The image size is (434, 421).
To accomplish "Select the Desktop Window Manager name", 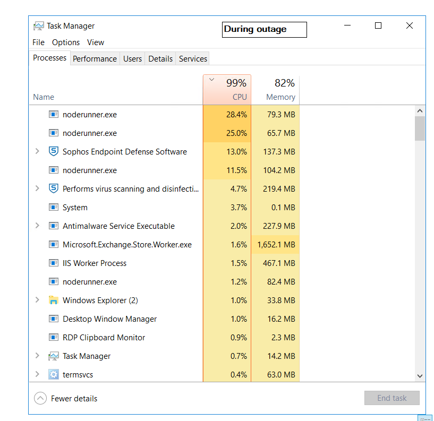I will click(x=109, y=319).
